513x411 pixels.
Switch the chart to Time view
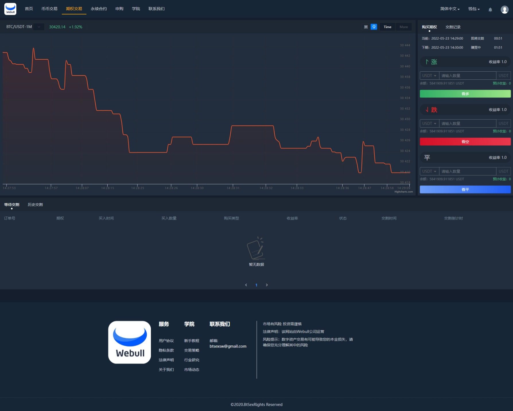pos(387,27)
